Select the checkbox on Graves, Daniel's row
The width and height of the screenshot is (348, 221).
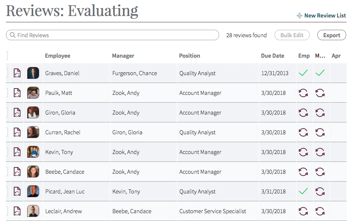[x=6, y=73]
